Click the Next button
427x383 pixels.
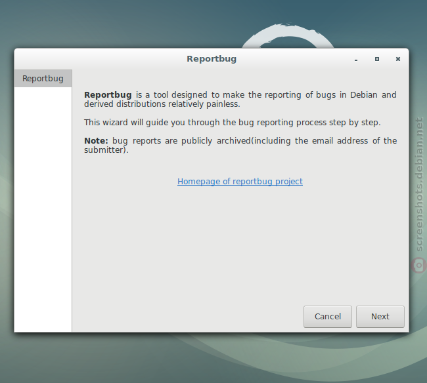click(380, 317)
